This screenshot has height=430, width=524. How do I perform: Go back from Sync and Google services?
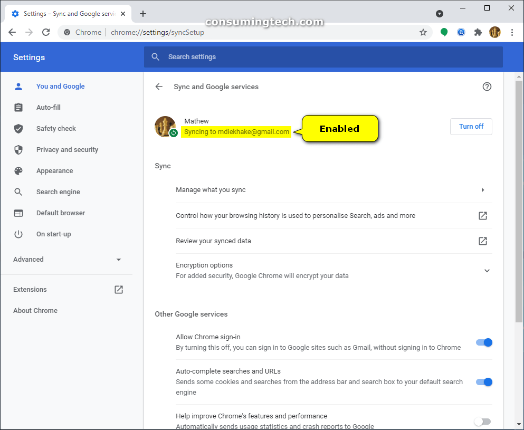159,87
